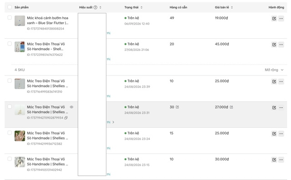Open more actions for product listed 24/08/2026 23:24
The image size is (291, 180).
[x=281, y=134]
